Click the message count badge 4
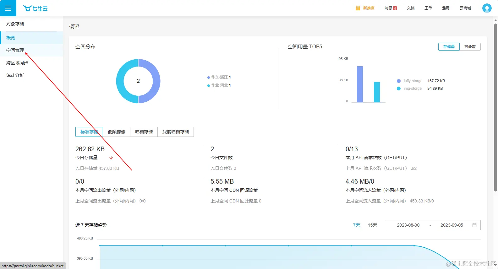Screen dimensions: 498x269 tap(395, 8)
